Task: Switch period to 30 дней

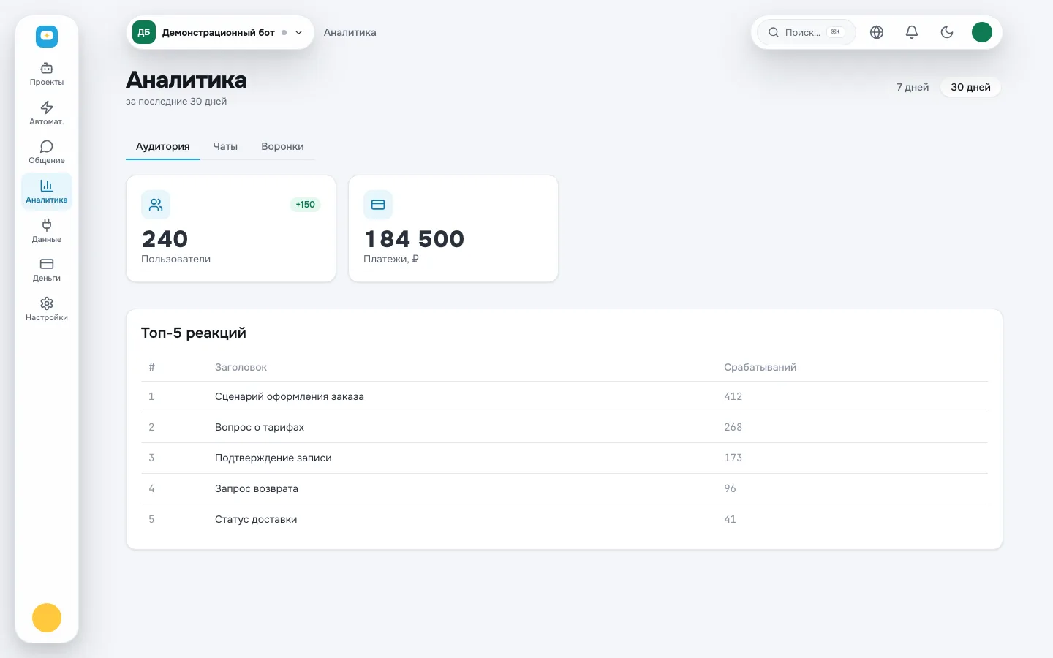Action: pos(970,87)
